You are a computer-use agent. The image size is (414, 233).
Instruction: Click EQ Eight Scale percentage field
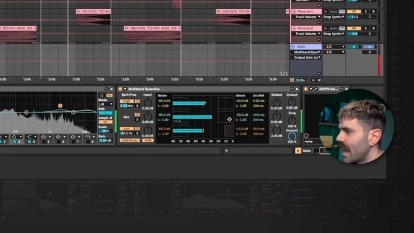105,131
